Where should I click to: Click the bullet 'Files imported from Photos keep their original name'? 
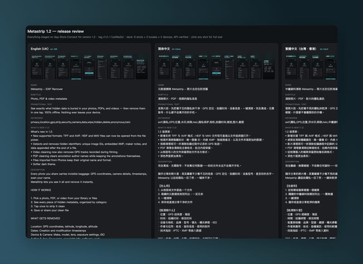[71, 160]
